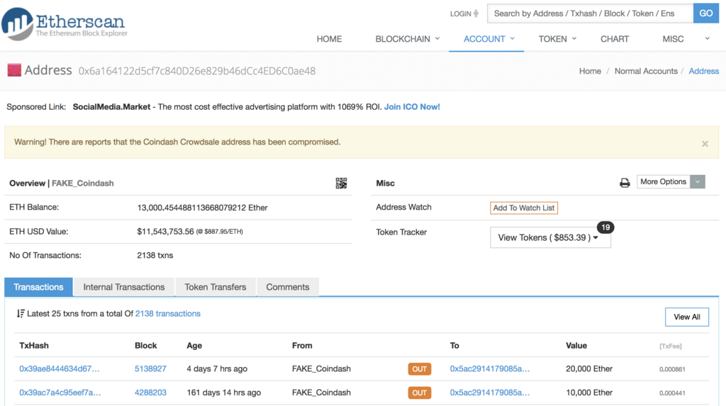Click the LOGIN link
This screenshot has height=406, width=726.
tap(464, 14)
